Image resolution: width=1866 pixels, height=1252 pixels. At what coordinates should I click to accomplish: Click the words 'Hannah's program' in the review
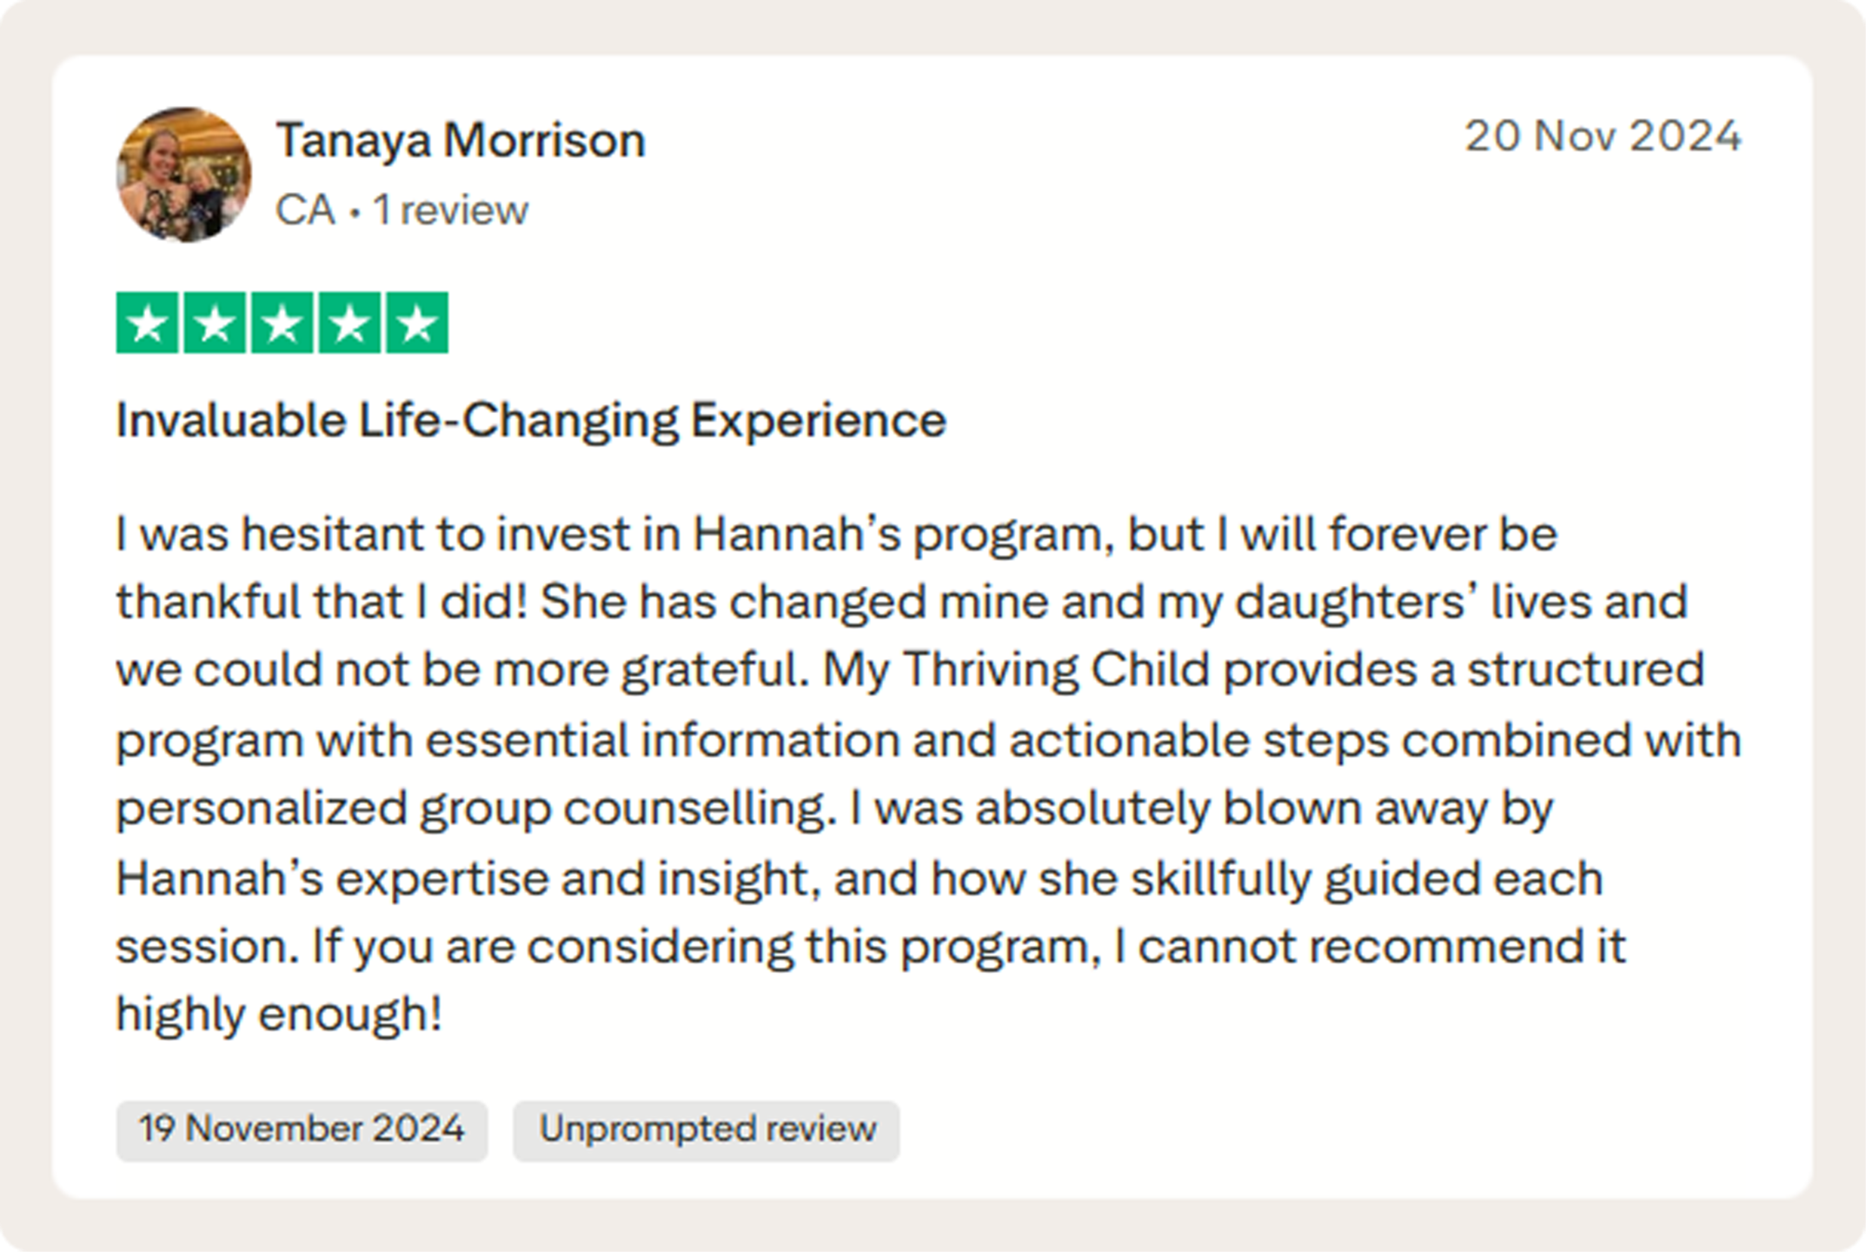click(x=902, y=534)
